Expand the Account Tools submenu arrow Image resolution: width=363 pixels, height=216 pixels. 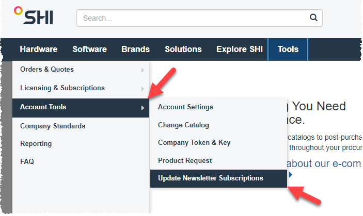pyautogui.click(x=143, y=108)
